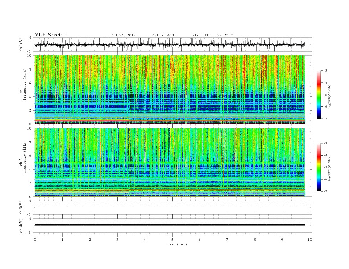Click the ch.1 waveform trace panel
349x269 pixels.
173,44
